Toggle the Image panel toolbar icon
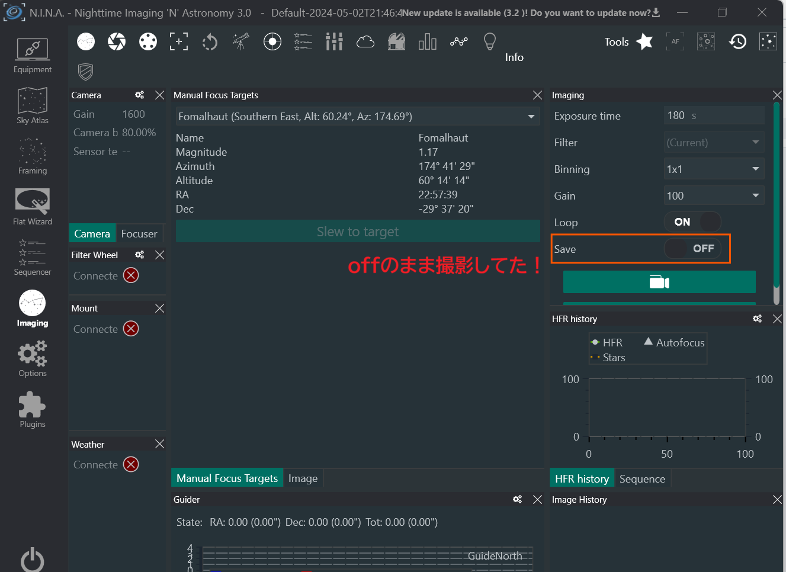The image size is (786, 572). (86, 41)
